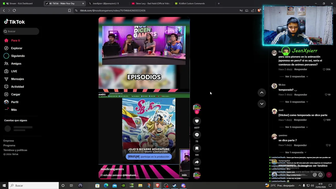Reply to the peru animación comment
Screen dimensions: 336x189
[301, 69]
